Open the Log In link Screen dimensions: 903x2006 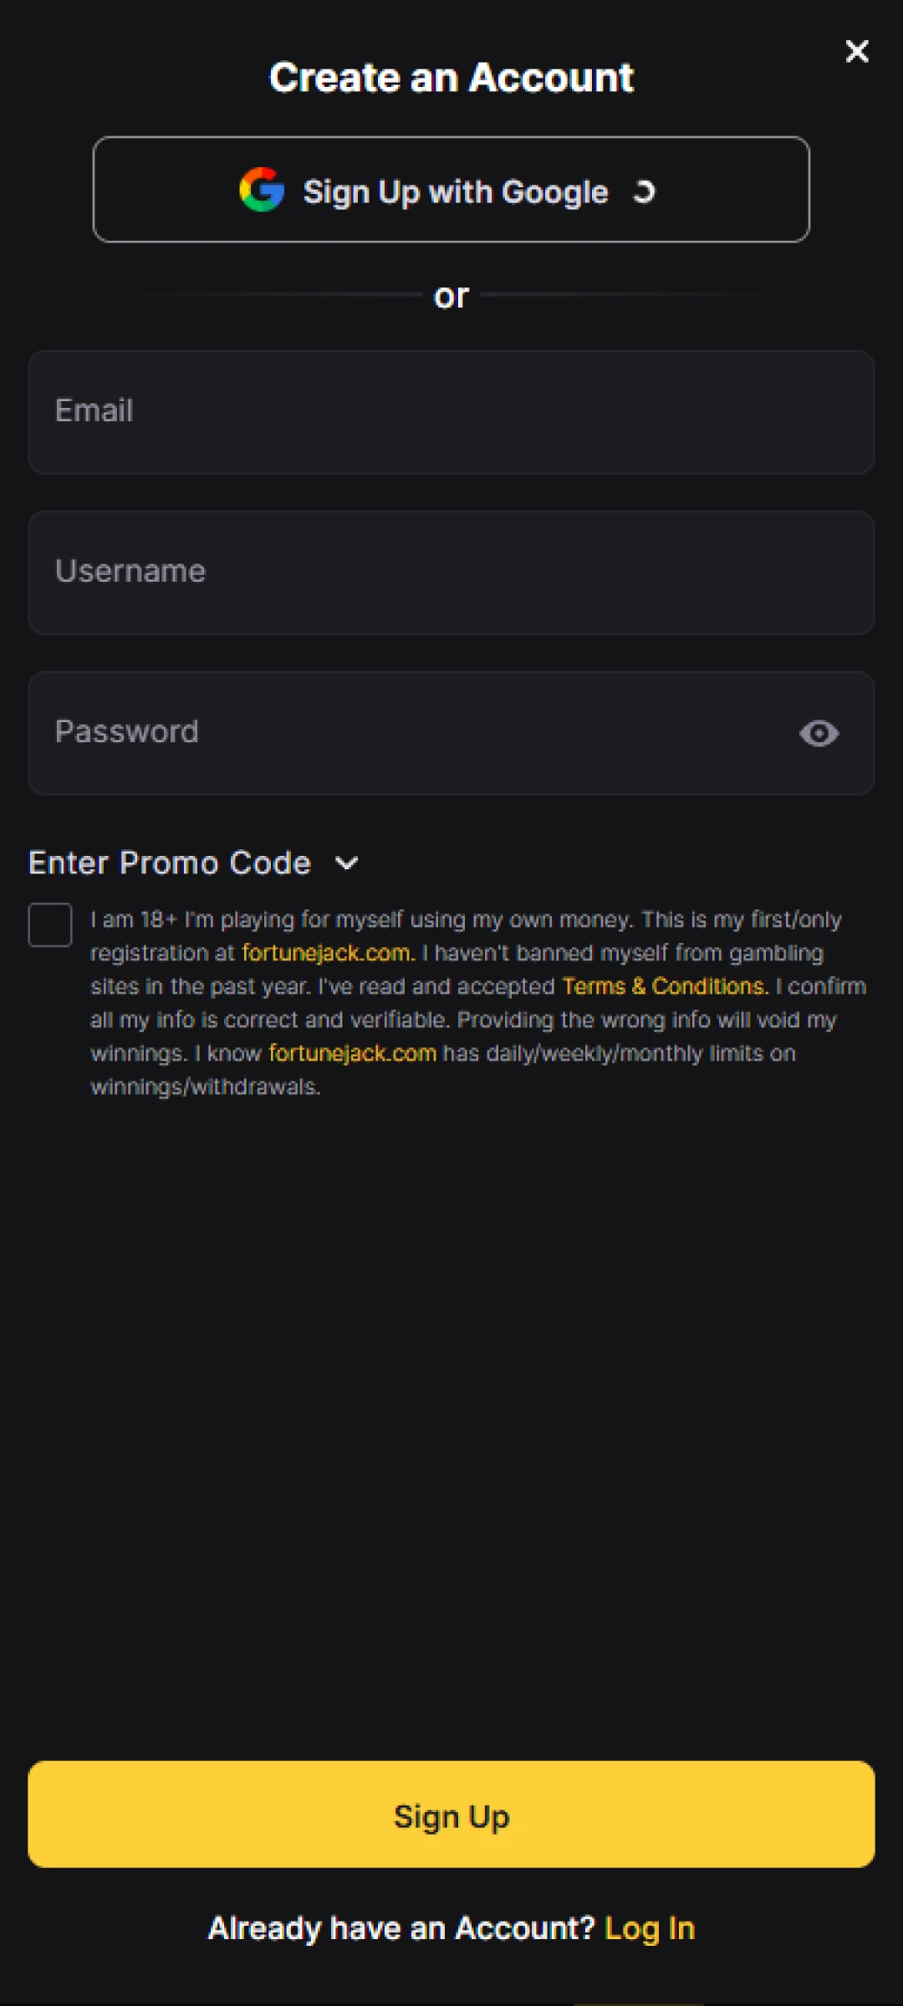(x=650, y=1928)
